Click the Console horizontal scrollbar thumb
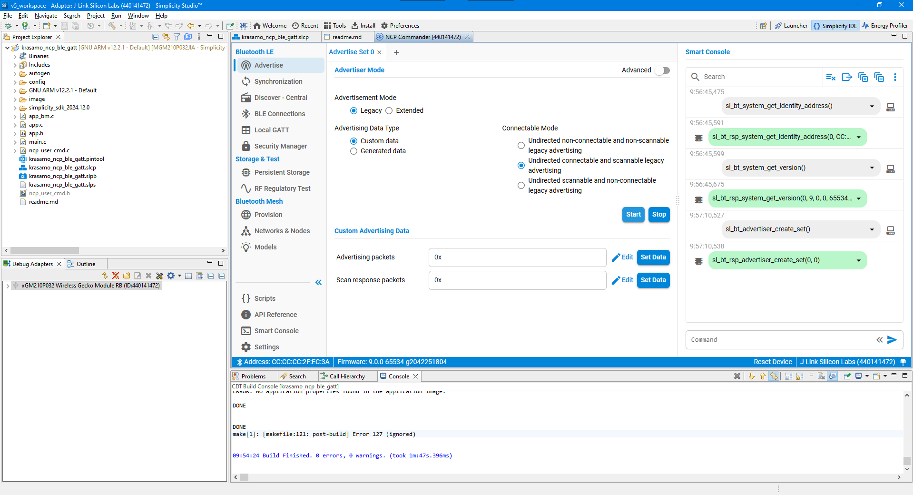The height and width of the screenshot is (495, 913). [x=244, y=477]
